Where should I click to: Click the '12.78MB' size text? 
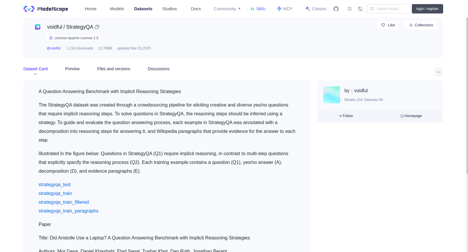click(x=105, y=48)
